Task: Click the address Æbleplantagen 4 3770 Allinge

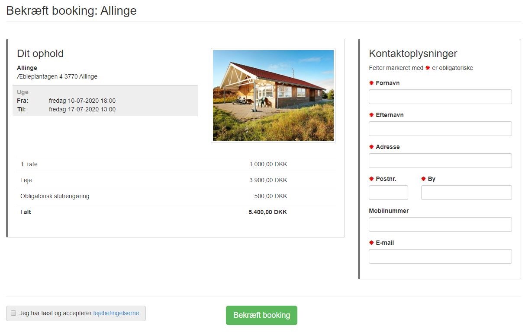Action: [57, 76]
